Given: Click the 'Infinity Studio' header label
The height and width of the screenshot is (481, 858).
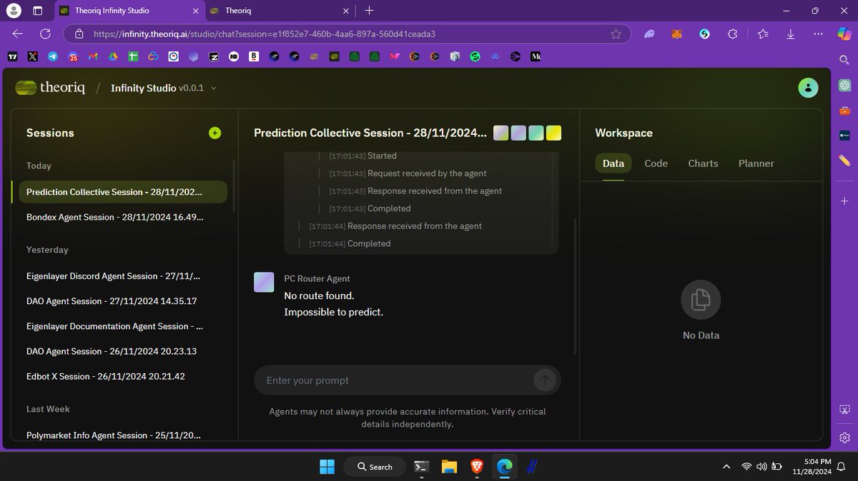Looking at the screenshot, I should point(144,88).
